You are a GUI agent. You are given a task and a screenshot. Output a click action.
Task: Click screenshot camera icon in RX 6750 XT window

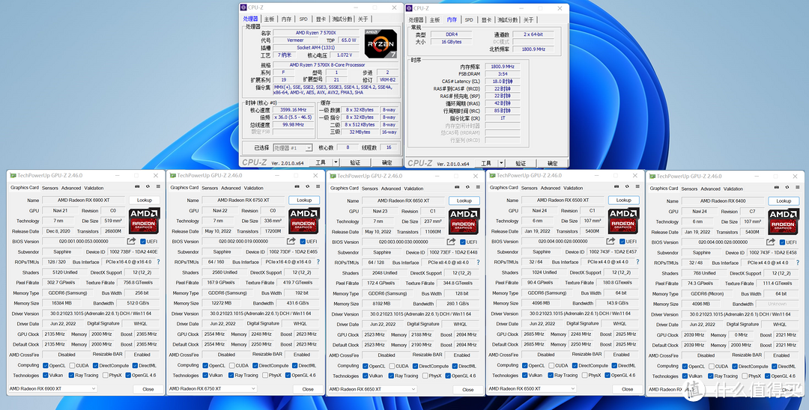tap(297, 186)
